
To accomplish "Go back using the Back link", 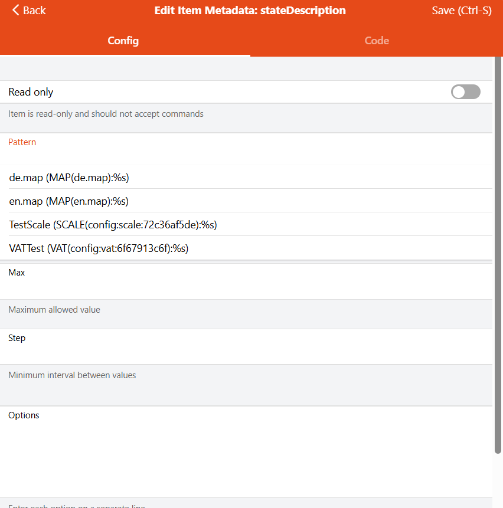I will coord(29,10).
